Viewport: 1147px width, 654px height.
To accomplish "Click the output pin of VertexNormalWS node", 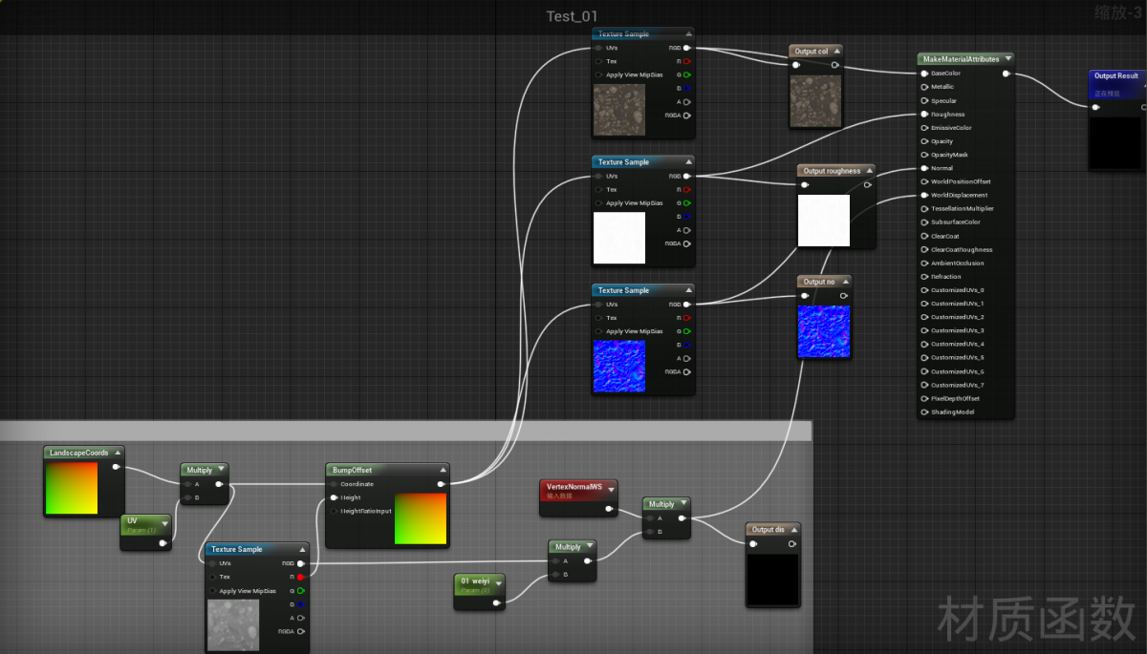I will (609, 509).
